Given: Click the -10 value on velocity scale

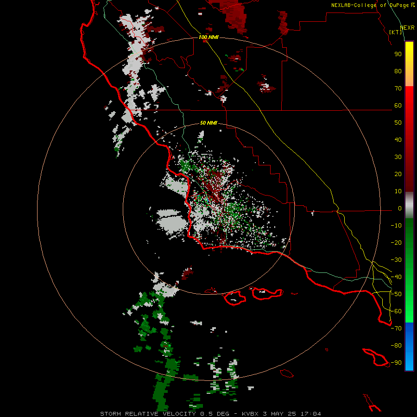Looking at the screenshot, I should coord(396,226).
